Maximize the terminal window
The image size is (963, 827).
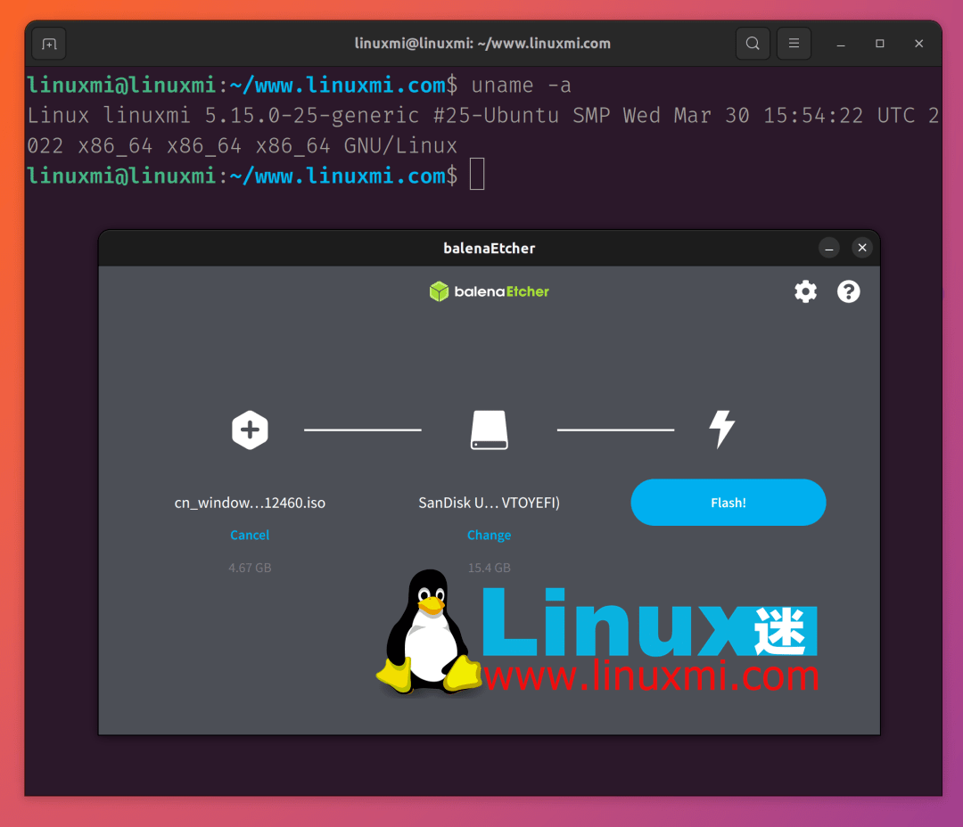pyautogui.click(x=879, y=44)
